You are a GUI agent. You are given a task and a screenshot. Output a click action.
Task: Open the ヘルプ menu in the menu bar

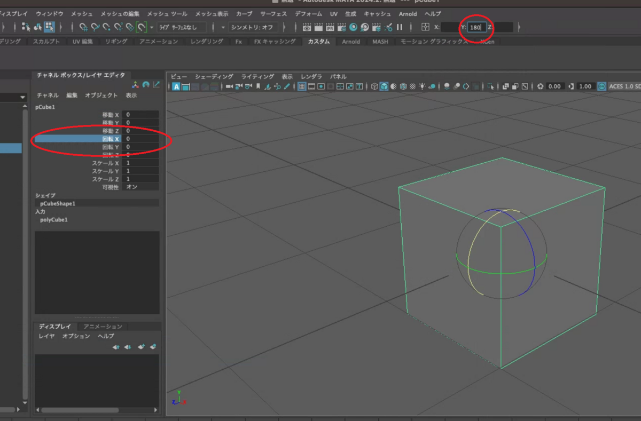433,14
